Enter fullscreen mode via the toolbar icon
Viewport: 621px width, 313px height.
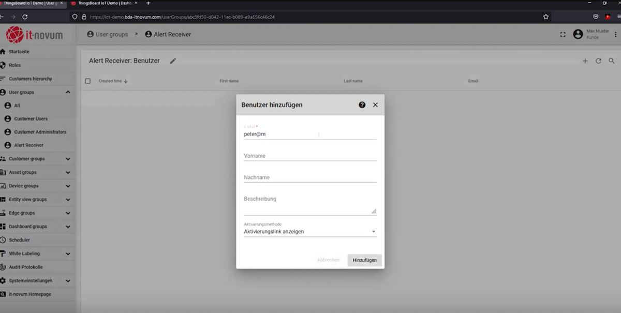click(563, 34)
